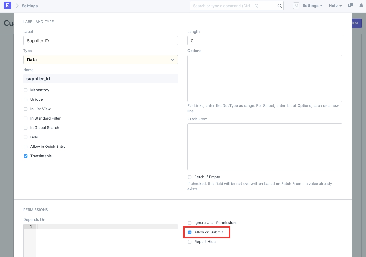The height and width of the screenshot is (257, 366).
Task: Focus the Fetch From text area
Action: pyautogui.click(x=264, y=147)
